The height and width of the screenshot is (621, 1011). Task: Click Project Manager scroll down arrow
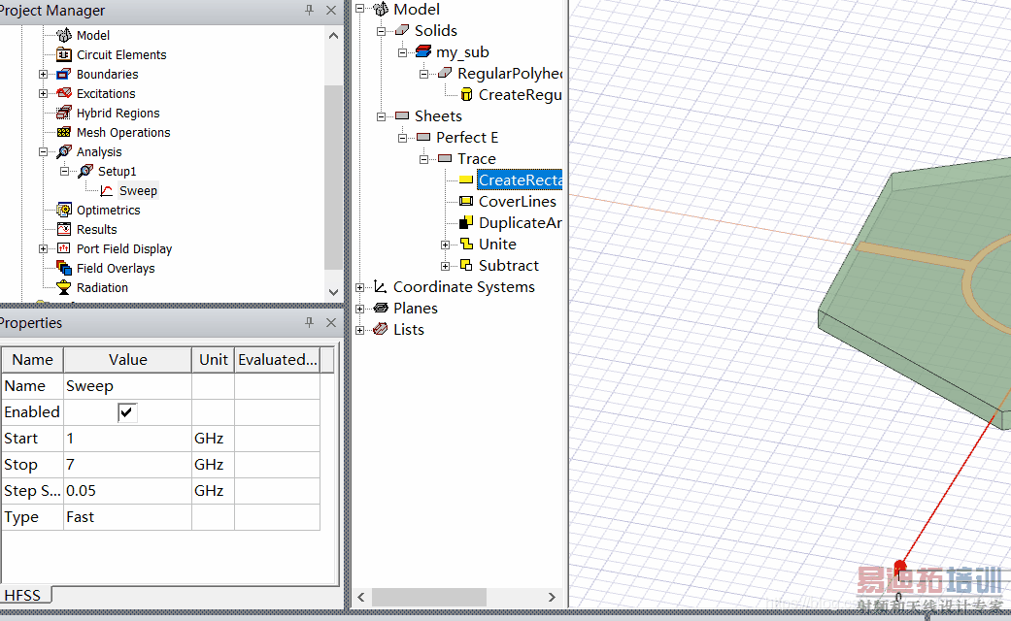[333, 292]
